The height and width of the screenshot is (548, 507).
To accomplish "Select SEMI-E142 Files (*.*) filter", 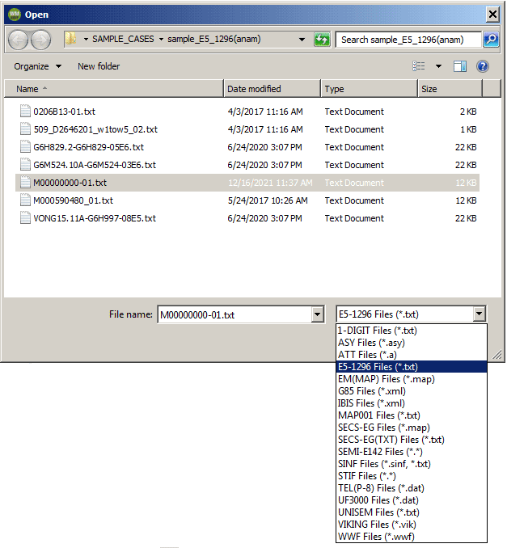I will pos(412,452).
